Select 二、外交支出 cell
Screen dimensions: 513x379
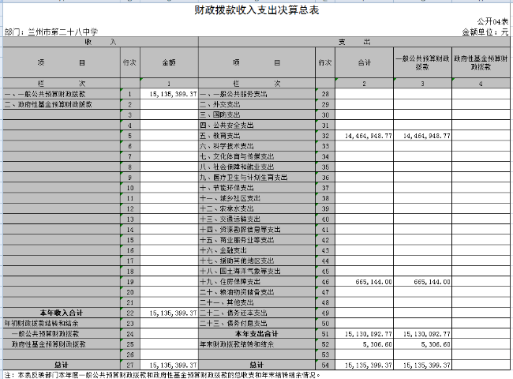pos(256,104)
